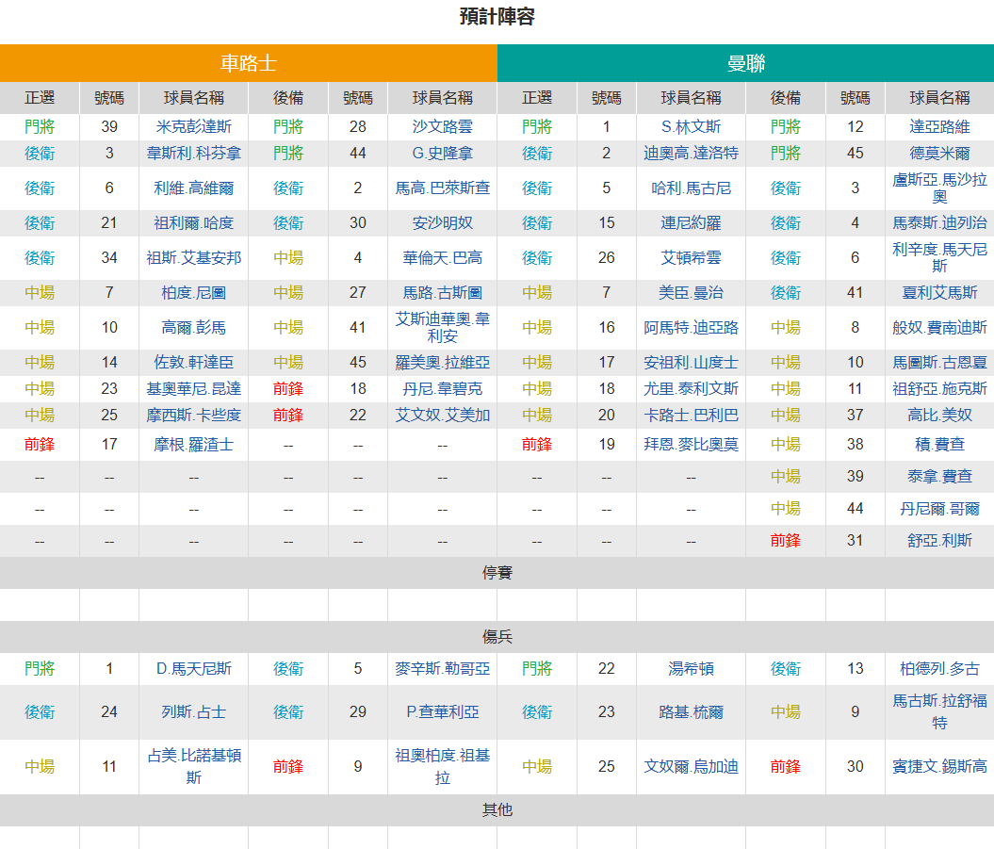Open player link 韋斯利.科芬拿
Viewport: 994px width, 849px height.
point(193,153)
